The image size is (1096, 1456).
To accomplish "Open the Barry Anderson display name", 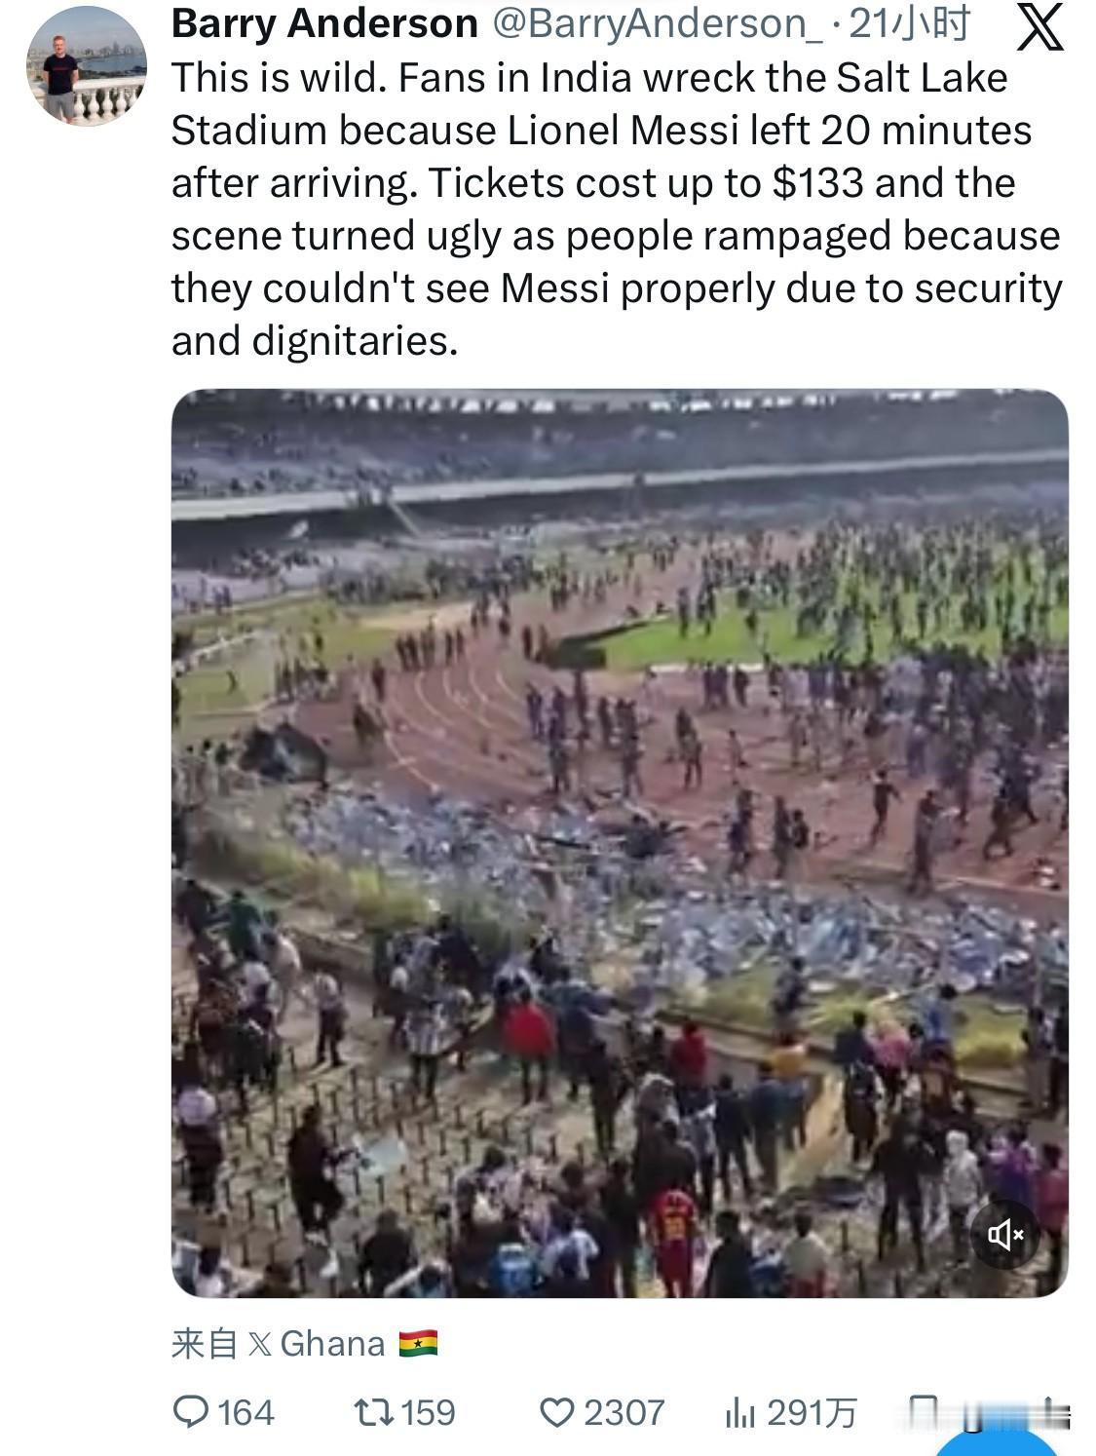I will point(324,24).
